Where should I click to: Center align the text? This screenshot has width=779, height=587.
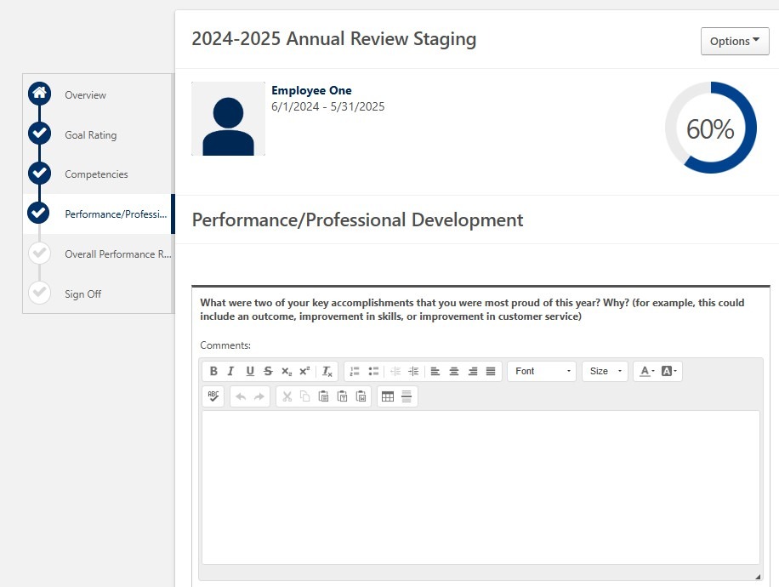point(454,371)
